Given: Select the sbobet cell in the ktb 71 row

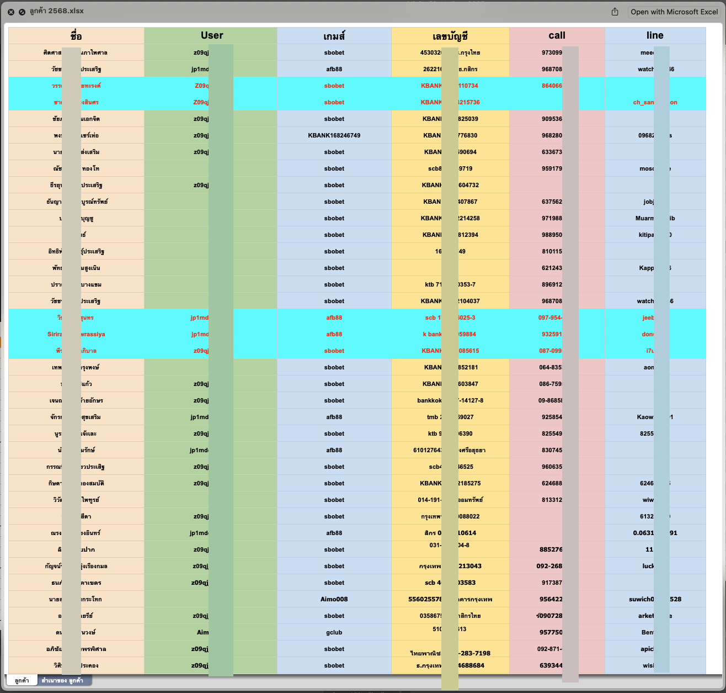Looking at the screenshot, I should [x=334, y=284].
